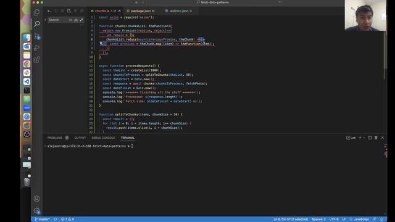Navigate back with title bar arrow
This screenshot has width=395, height=222.
coord(136,2)
